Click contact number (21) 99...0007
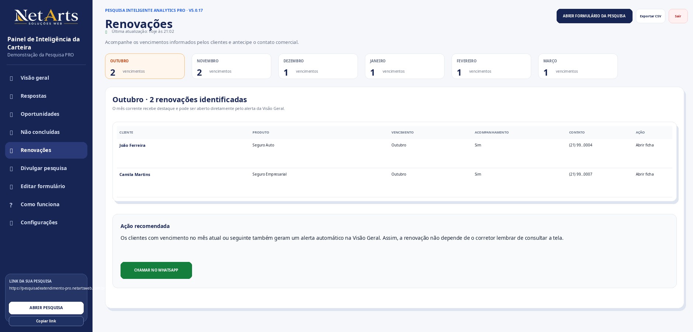 [x=581, y=174]
